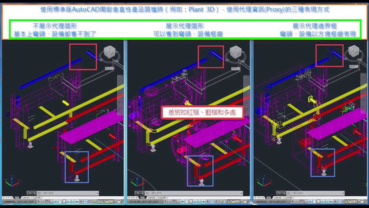Switch to Layout2 tab in right window
This screenshot has height=208, width=369.
pos(288,198)
